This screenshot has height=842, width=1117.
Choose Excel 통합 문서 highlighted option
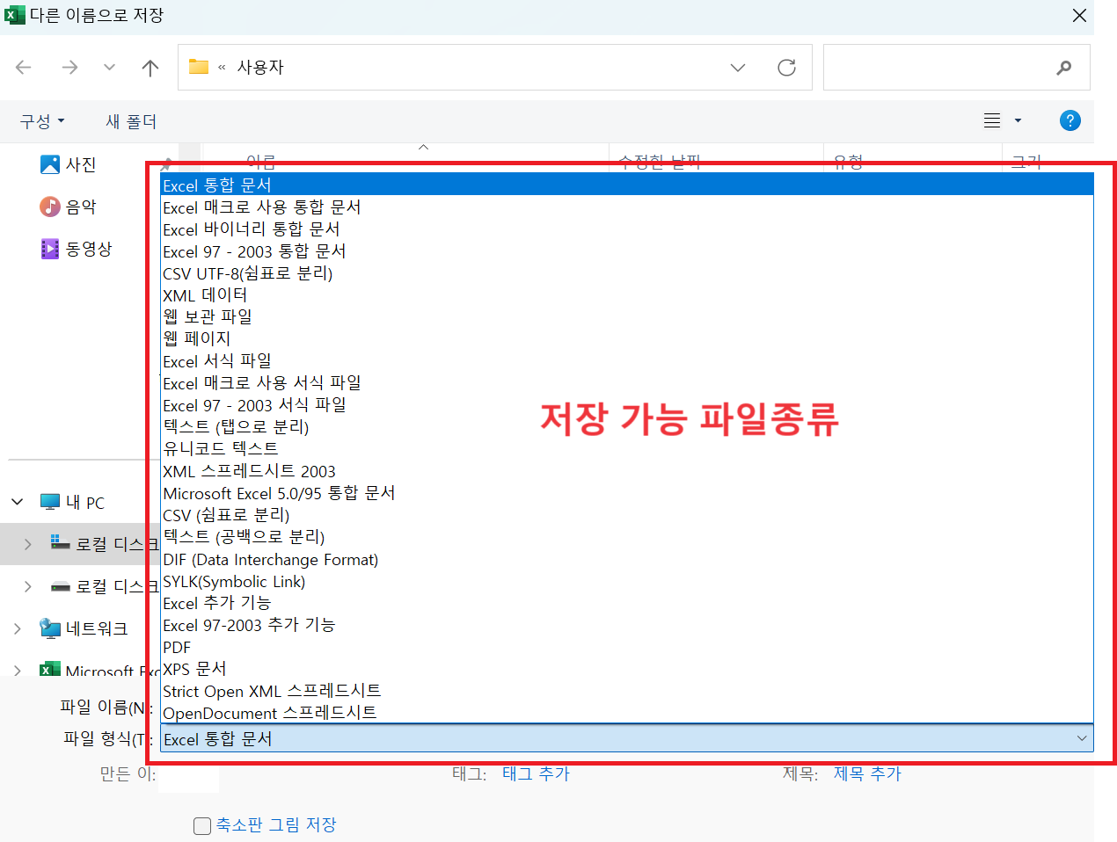click(627, 185)
